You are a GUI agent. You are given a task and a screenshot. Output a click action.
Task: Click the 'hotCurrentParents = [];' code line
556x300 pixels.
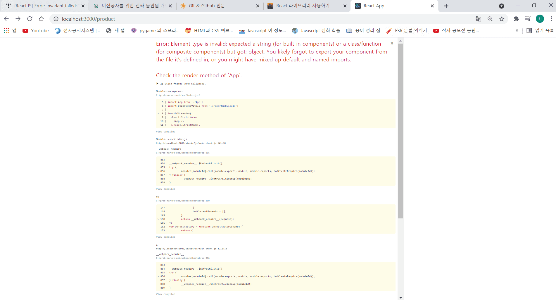coord(209,211)
